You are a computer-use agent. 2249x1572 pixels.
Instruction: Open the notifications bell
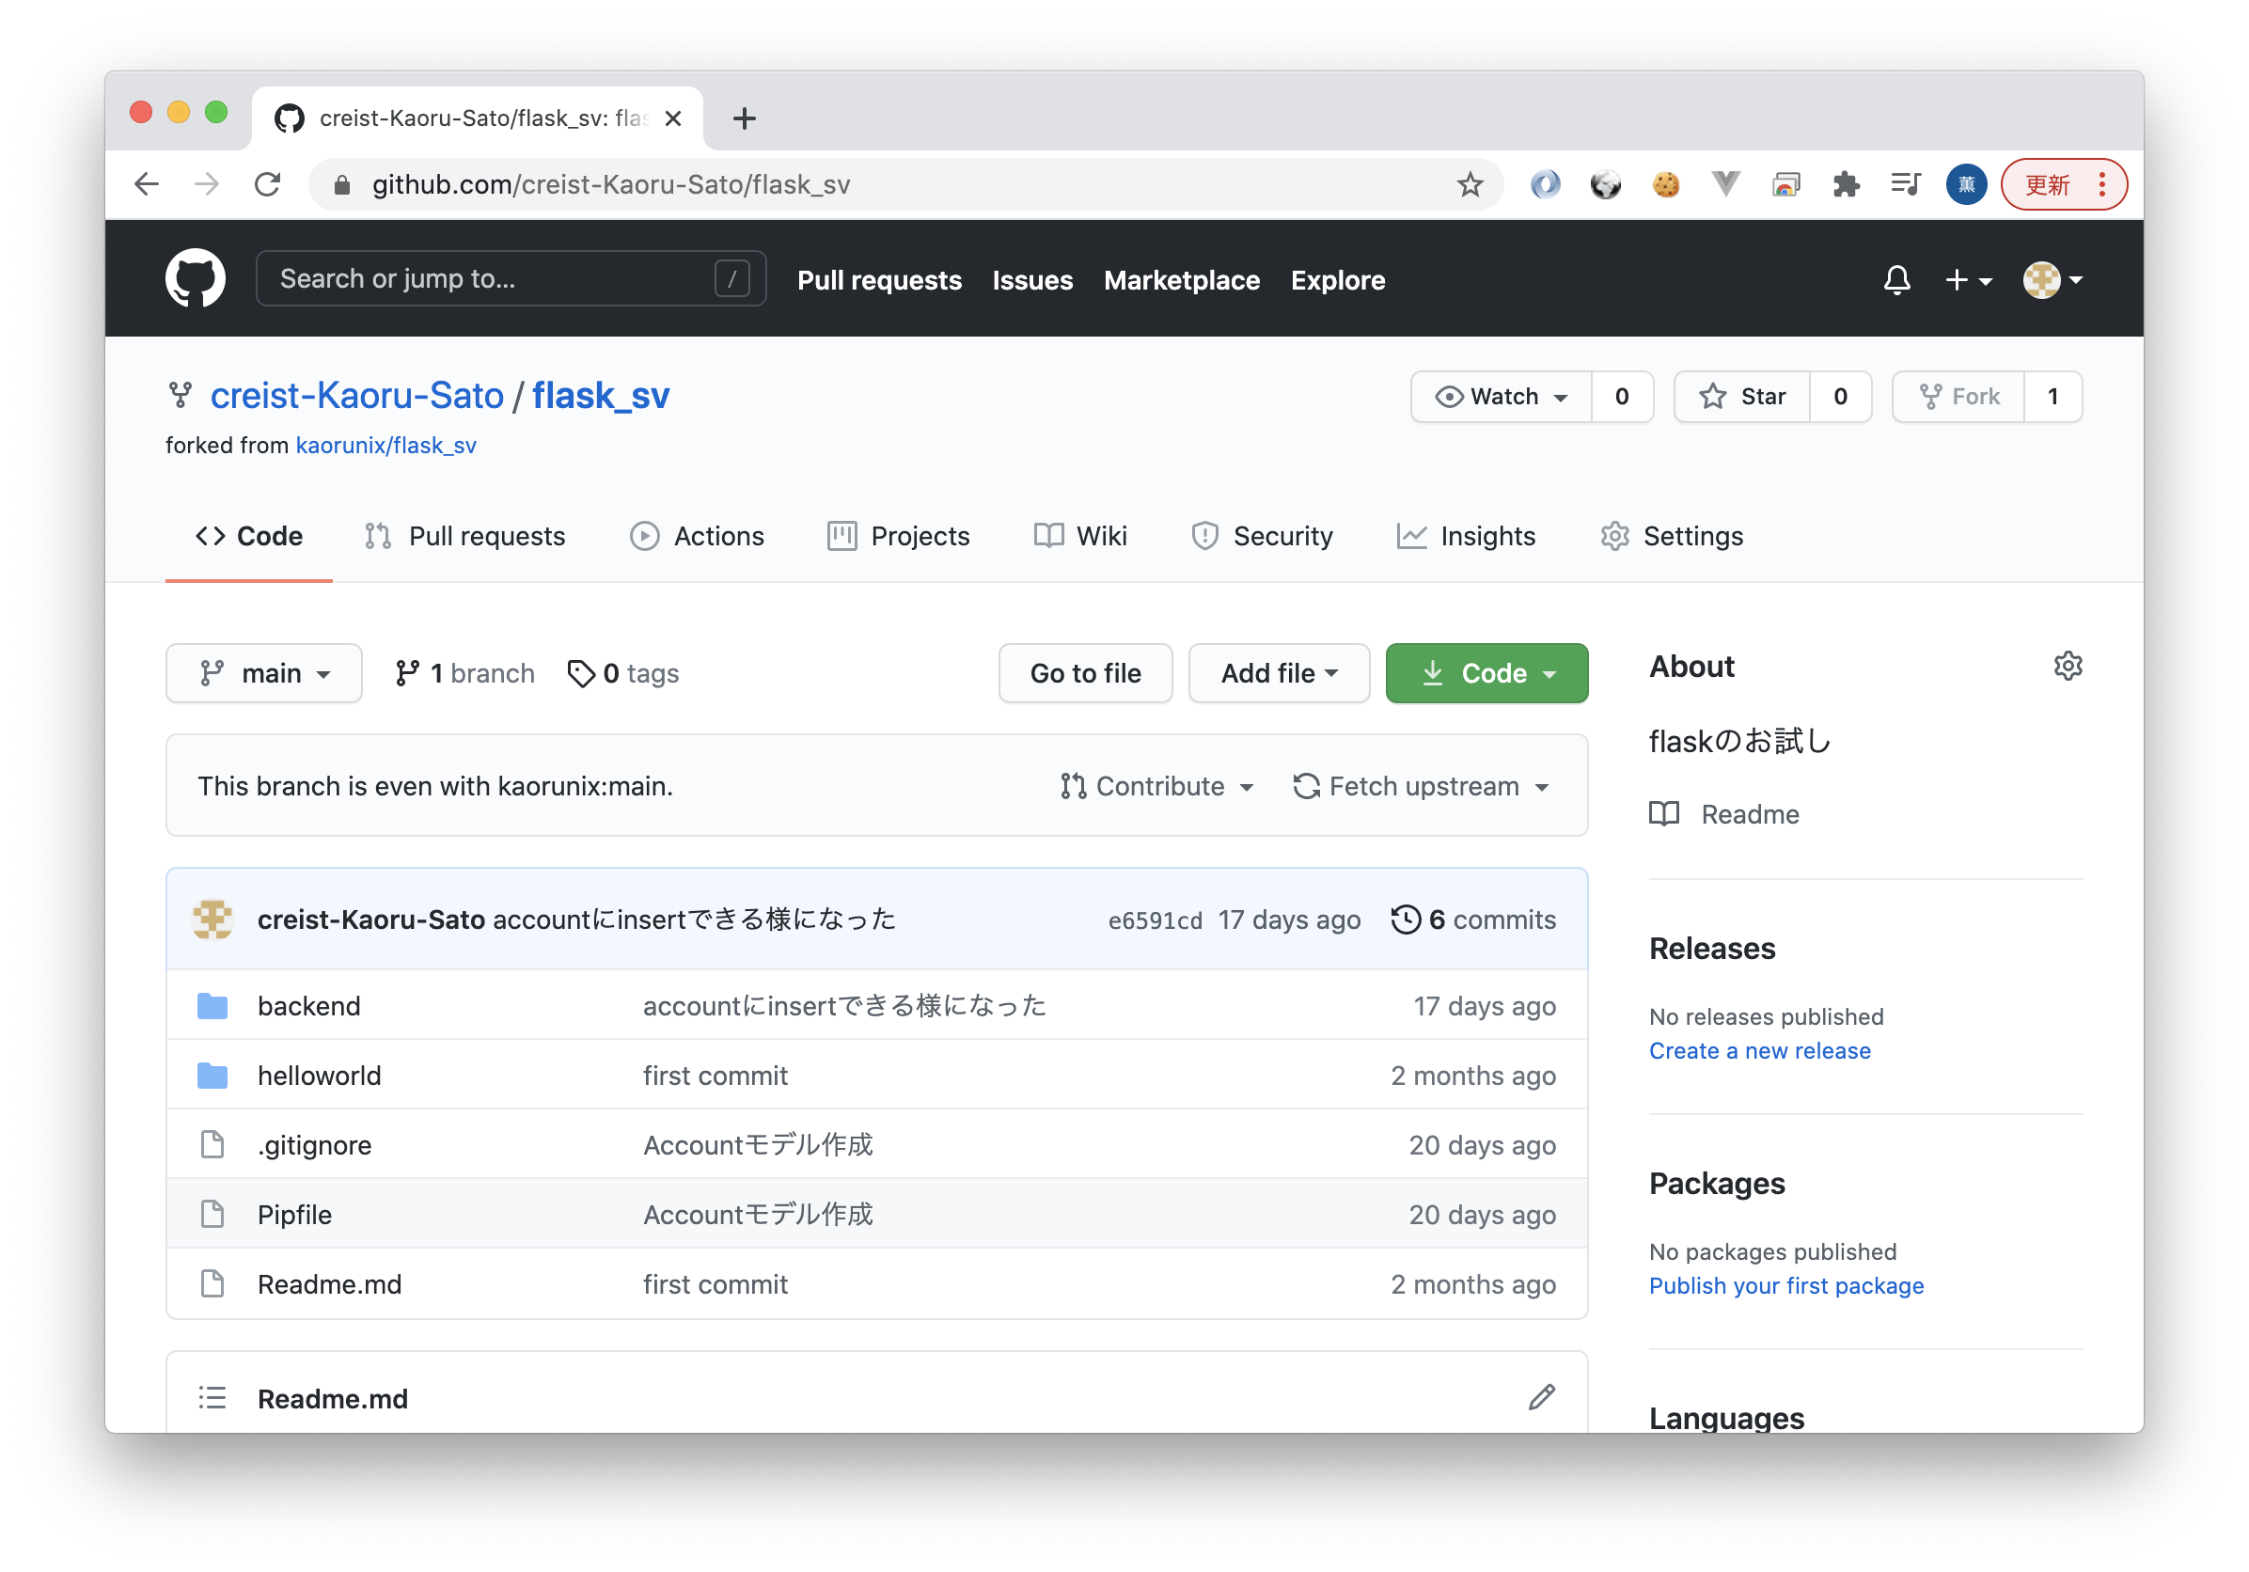coord(1896,280)
